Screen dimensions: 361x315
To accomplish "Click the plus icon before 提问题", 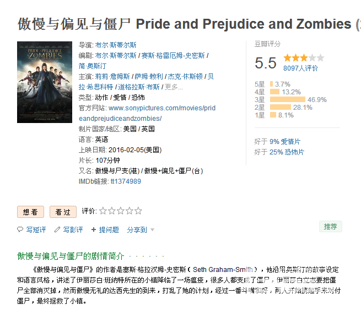I will tap(94, 229).
